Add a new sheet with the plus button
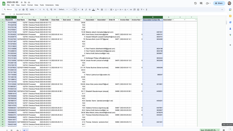The image size is (233, 131). (x=7, y=130)
